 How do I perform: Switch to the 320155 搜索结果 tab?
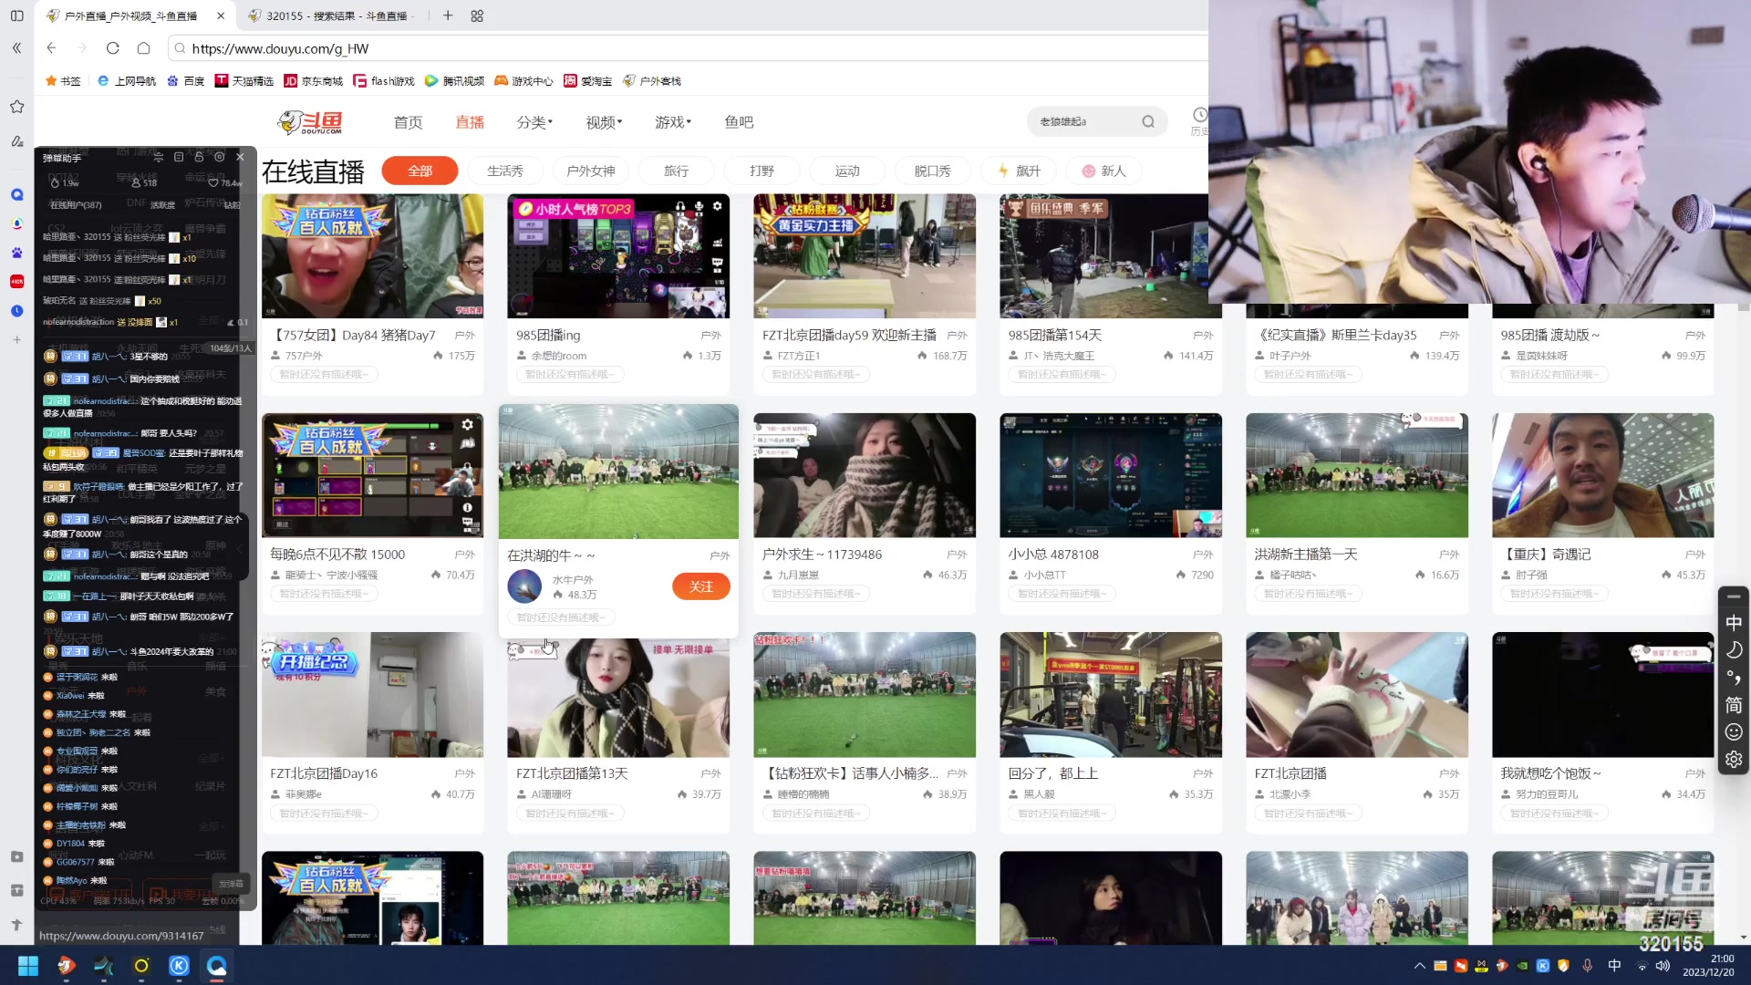point(336,16)
